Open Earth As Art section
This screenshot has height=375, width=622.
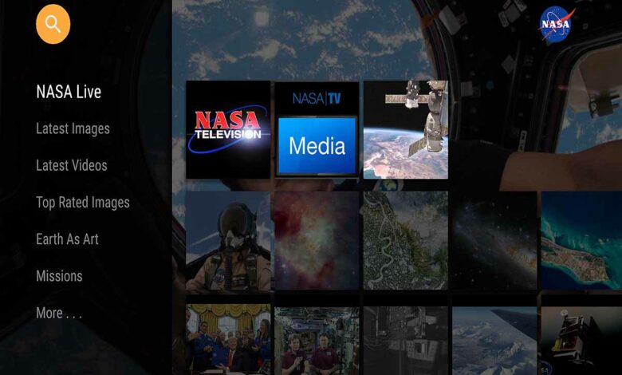68,239
